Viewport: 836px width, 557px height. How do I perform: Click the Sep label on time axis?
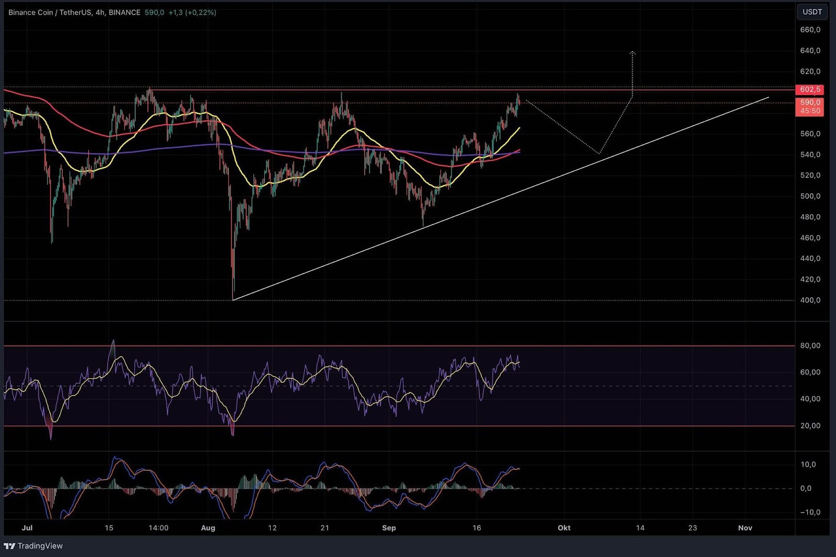(389, 528)
